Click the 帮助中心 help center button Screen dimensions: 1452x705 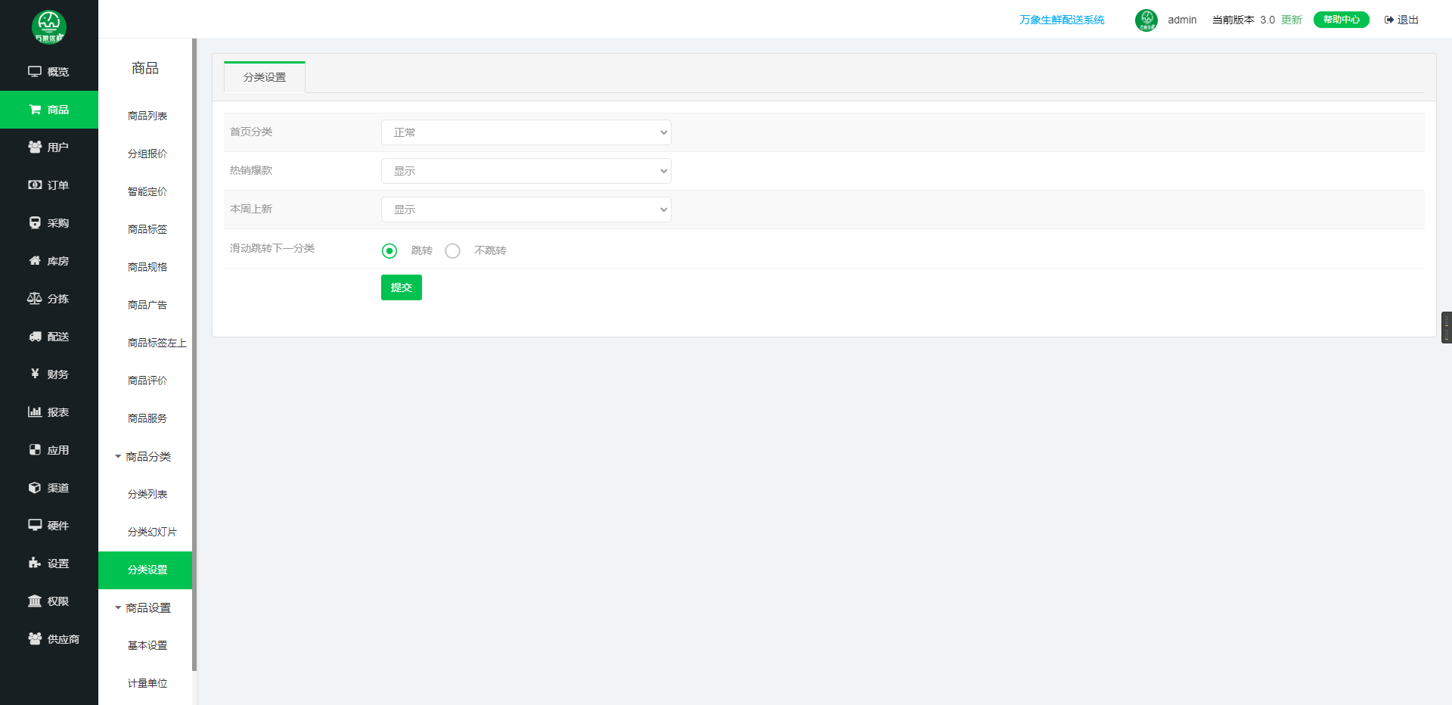(x=1342, y=20)
